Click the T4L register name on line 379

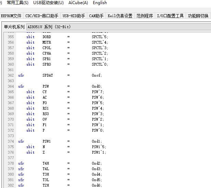click(46, 169)
